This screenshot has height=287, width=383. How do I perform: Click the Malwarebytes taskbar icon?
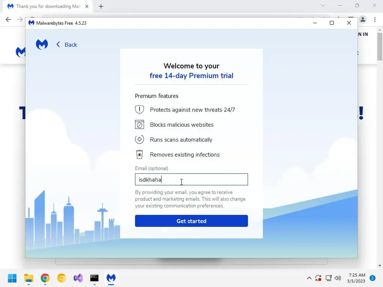coord(111,278)
